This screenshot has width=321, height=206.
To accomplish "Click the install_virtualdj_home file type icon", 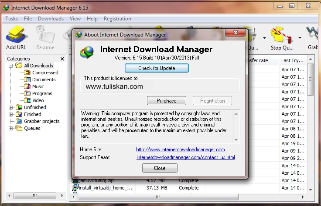I will 75,187.
